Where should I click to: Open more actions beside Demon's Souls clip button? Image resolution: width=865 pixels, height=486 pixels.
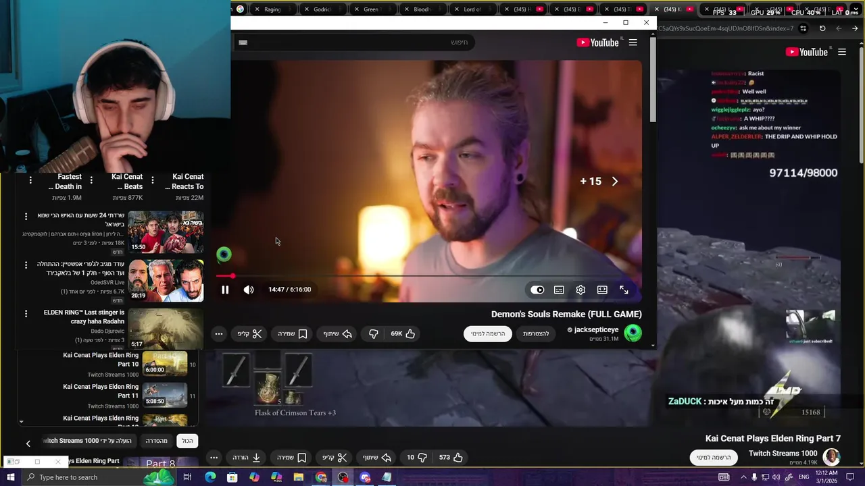pos(218,333)
